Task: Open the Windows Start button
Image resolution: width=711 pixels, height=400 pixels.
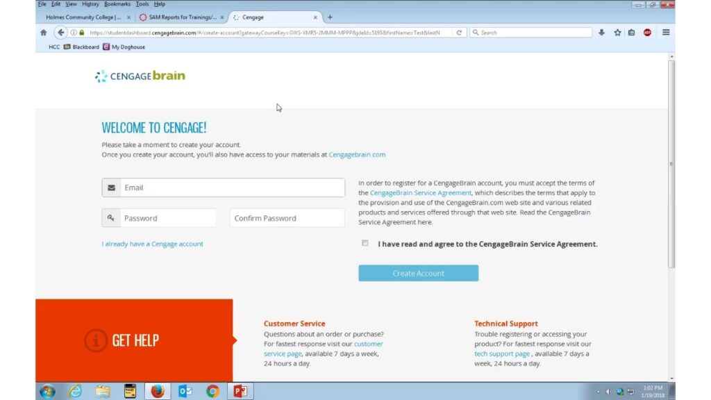Action: click(47, 391)
